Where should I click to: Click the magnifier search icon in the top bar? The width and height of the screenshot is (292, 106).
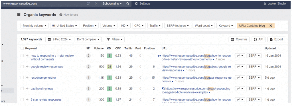(127, 3)
